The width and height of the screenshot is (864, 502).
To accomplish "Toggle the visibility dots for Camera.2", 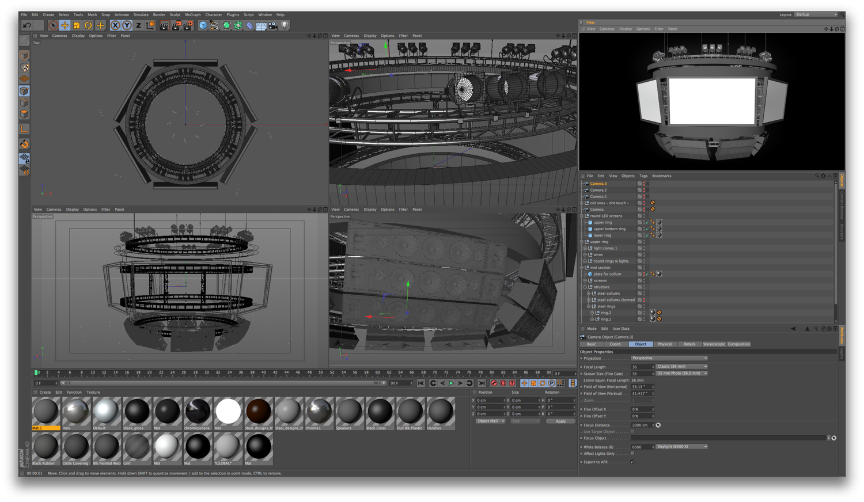I will [x=644, y=190].
